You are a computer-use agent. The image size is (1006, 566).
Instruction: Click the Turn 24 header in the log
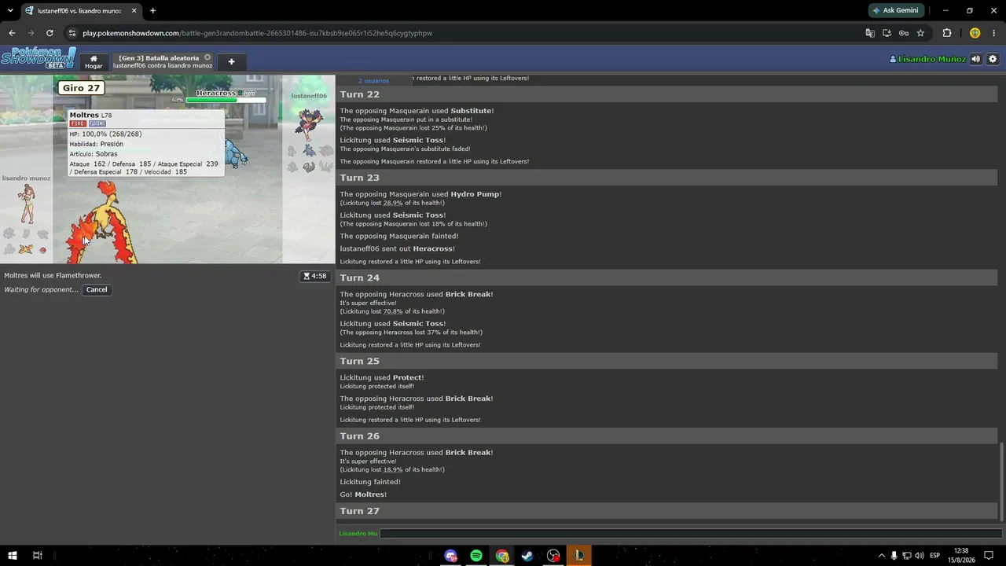(x=666, y=277)
